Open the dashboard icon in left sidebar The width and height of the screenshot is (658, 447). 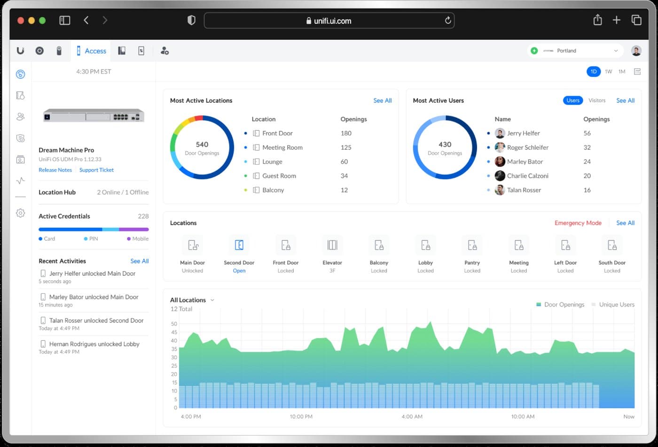[x=20, y=74]
